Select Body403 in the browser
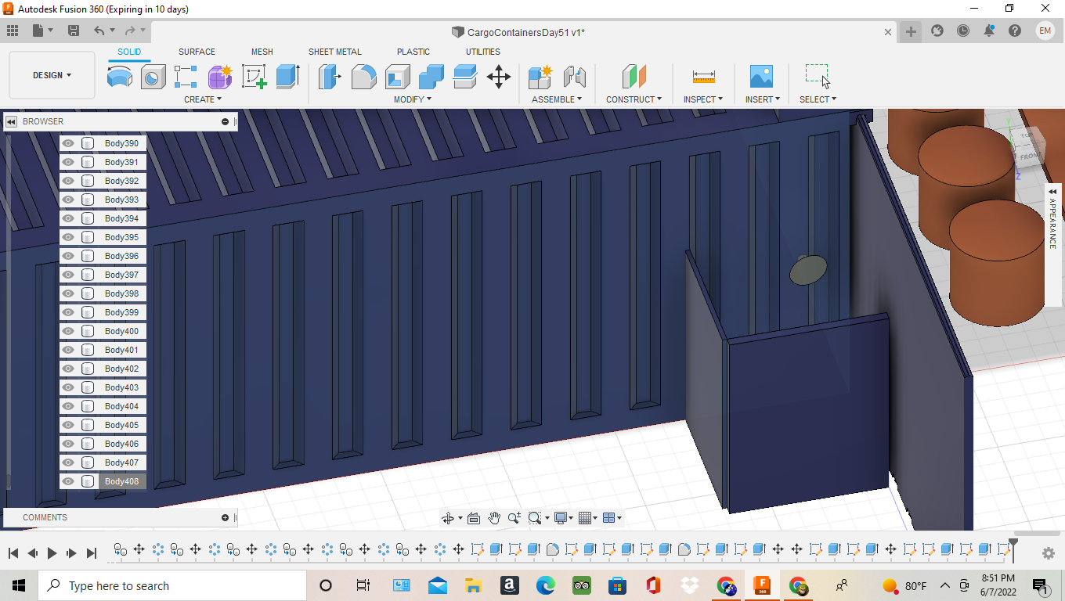This screenshot has width=1065, height=601. tap(121, 387)
